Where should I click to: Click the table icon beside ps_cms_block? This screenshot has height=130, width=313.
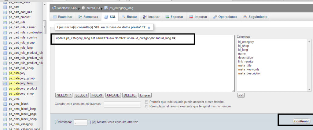tap(5, 104)
